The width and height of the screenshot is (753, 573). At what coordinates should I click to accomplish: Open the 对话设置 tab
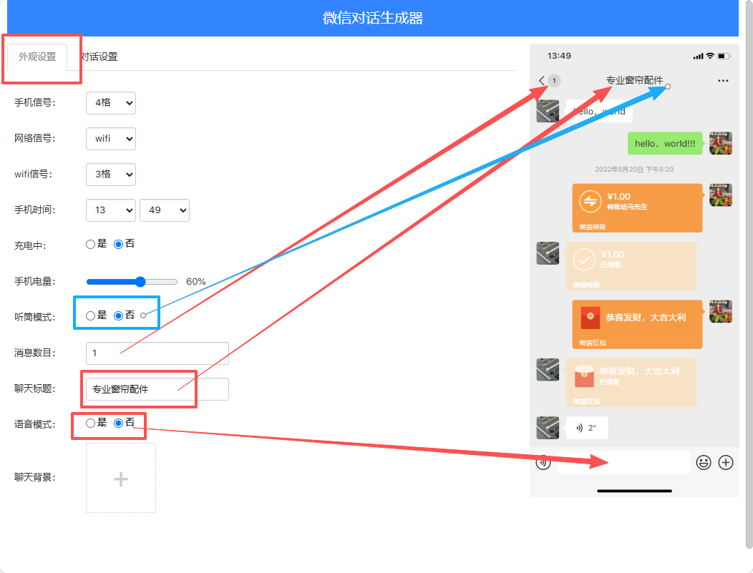pos(99,57)
